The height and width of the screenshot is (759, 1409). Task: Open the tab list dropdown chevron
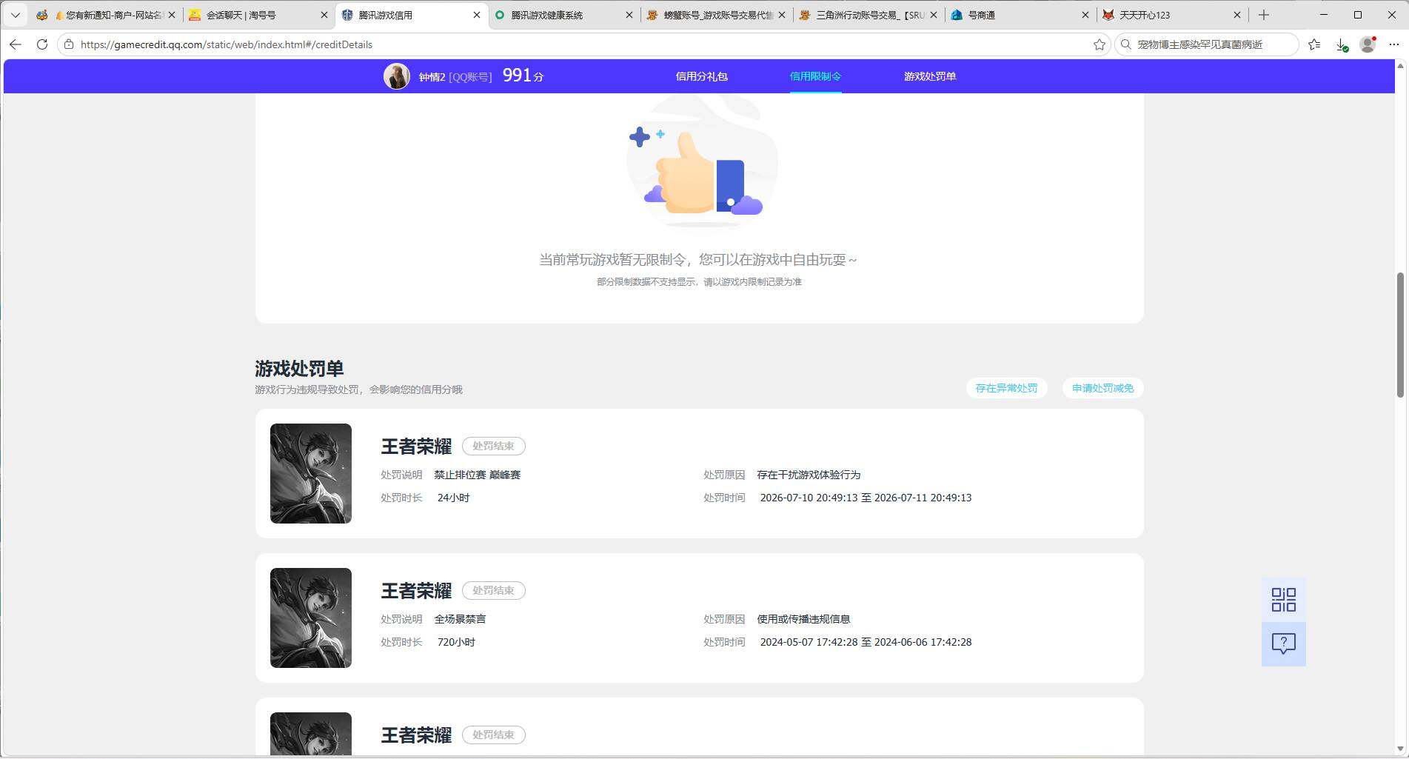pyautogui.click(x=15, y=15)
